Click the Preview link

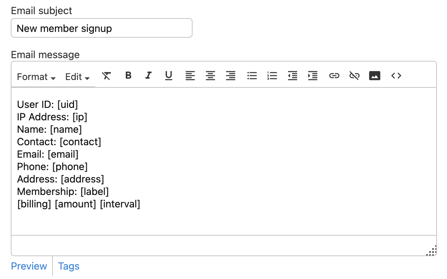[29, 266]
